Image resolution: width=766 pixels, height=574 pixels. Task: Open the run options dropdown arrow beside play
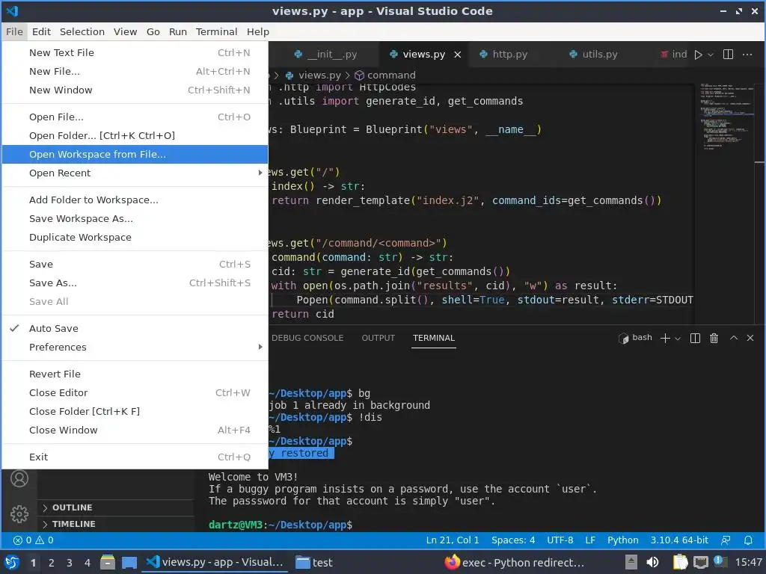coord(711,55)
